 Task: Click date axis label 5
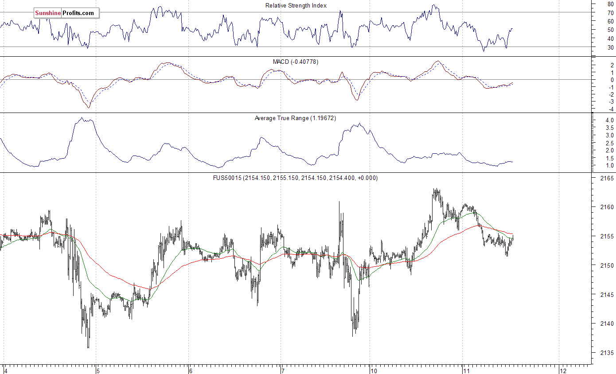(97, 370)
